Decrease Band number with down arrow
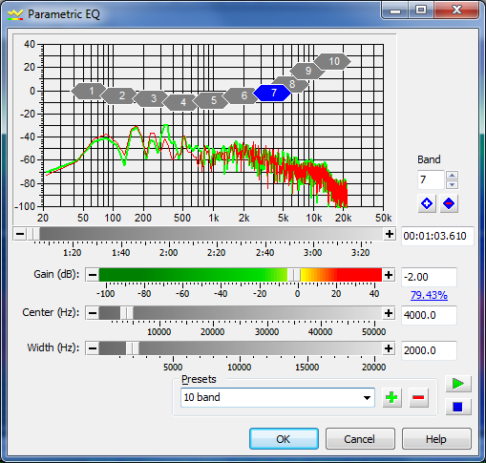Image resolution: width=486 pixels, height=463 pixels. [453, 184]
